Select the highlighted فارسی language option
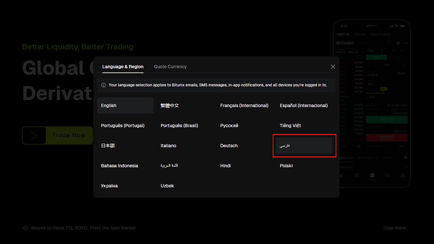434x244 pixels. [x=304, y=146]
